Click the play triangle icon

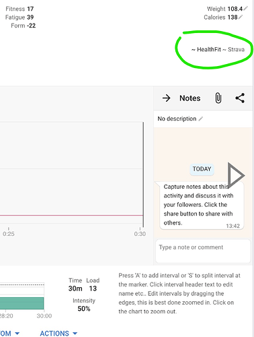[x=236, y=175]
